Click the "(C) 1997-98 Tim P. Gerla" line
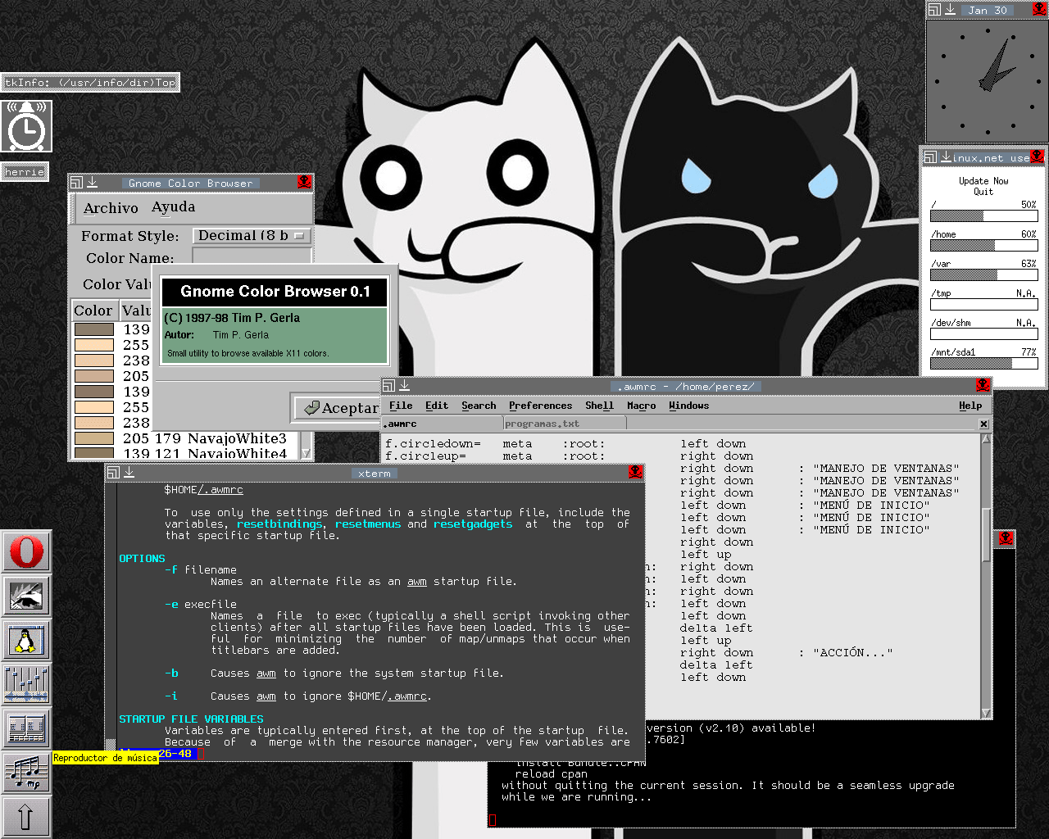1049x839 pixels. [232, 318]
